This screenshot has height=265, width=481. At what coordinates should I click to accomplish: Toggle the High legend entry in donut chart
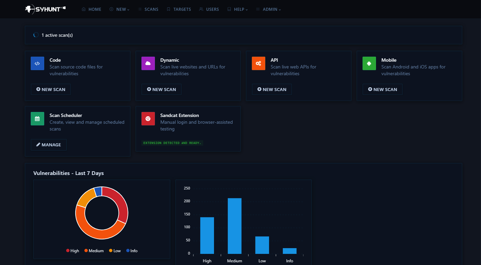click(x=73, y=251)
